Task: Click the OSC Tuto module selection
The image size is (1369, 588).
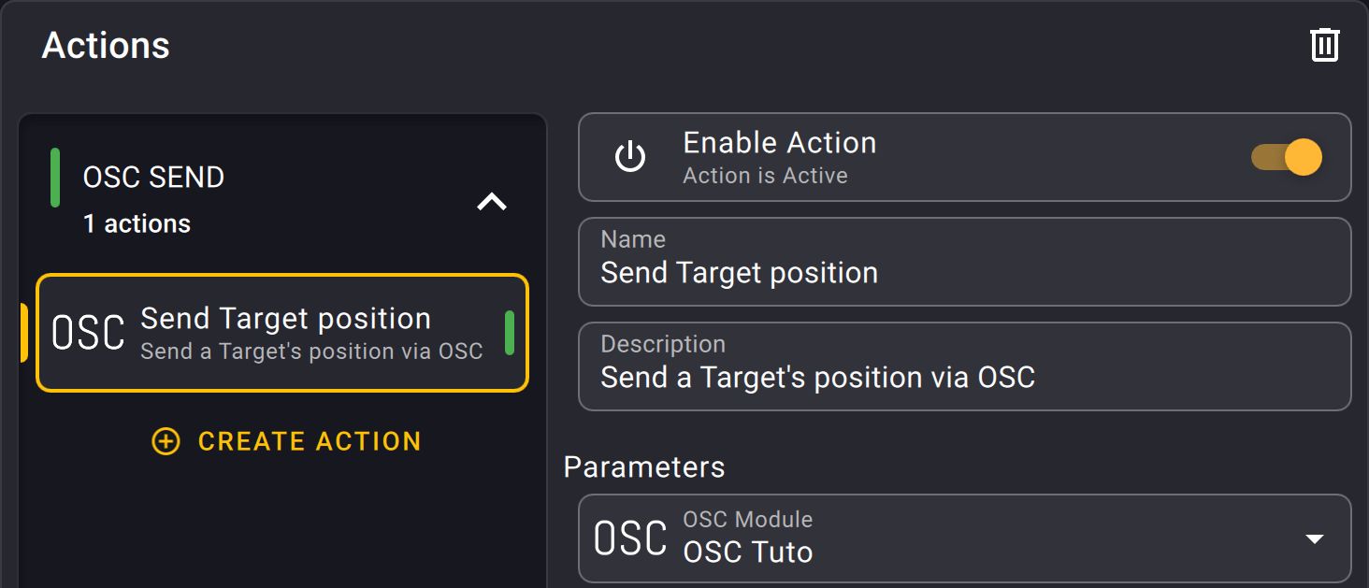Action: click(x=747, y=552)
